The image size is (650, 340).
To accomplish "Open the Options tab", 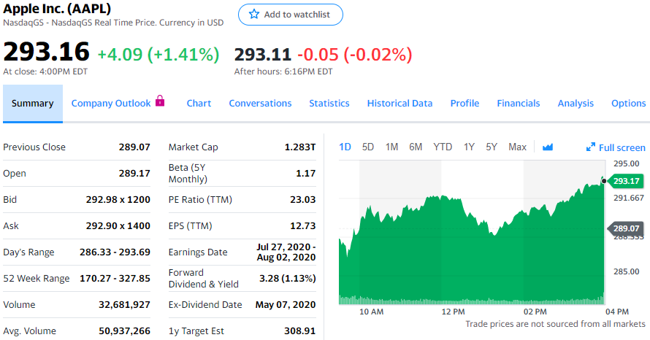I will point(628,104).
